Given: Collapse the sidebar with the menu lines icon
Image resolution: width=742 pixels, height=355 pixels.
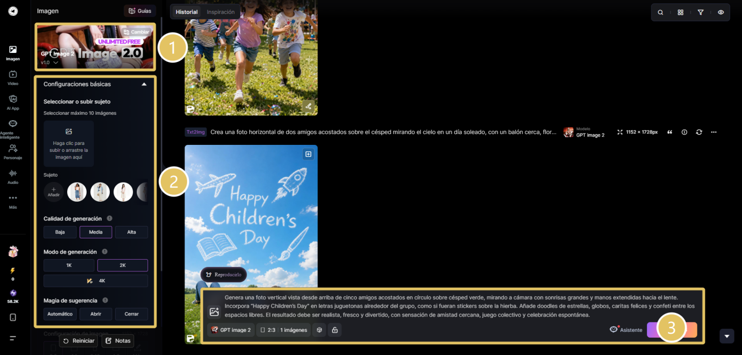Looking at the screenshot, I should [13, 338].
